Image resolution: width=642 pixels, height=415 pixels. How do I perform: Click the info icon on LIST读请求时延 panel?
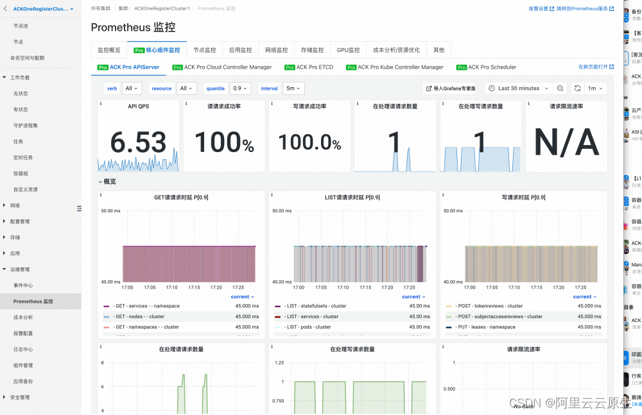point(272,195)
